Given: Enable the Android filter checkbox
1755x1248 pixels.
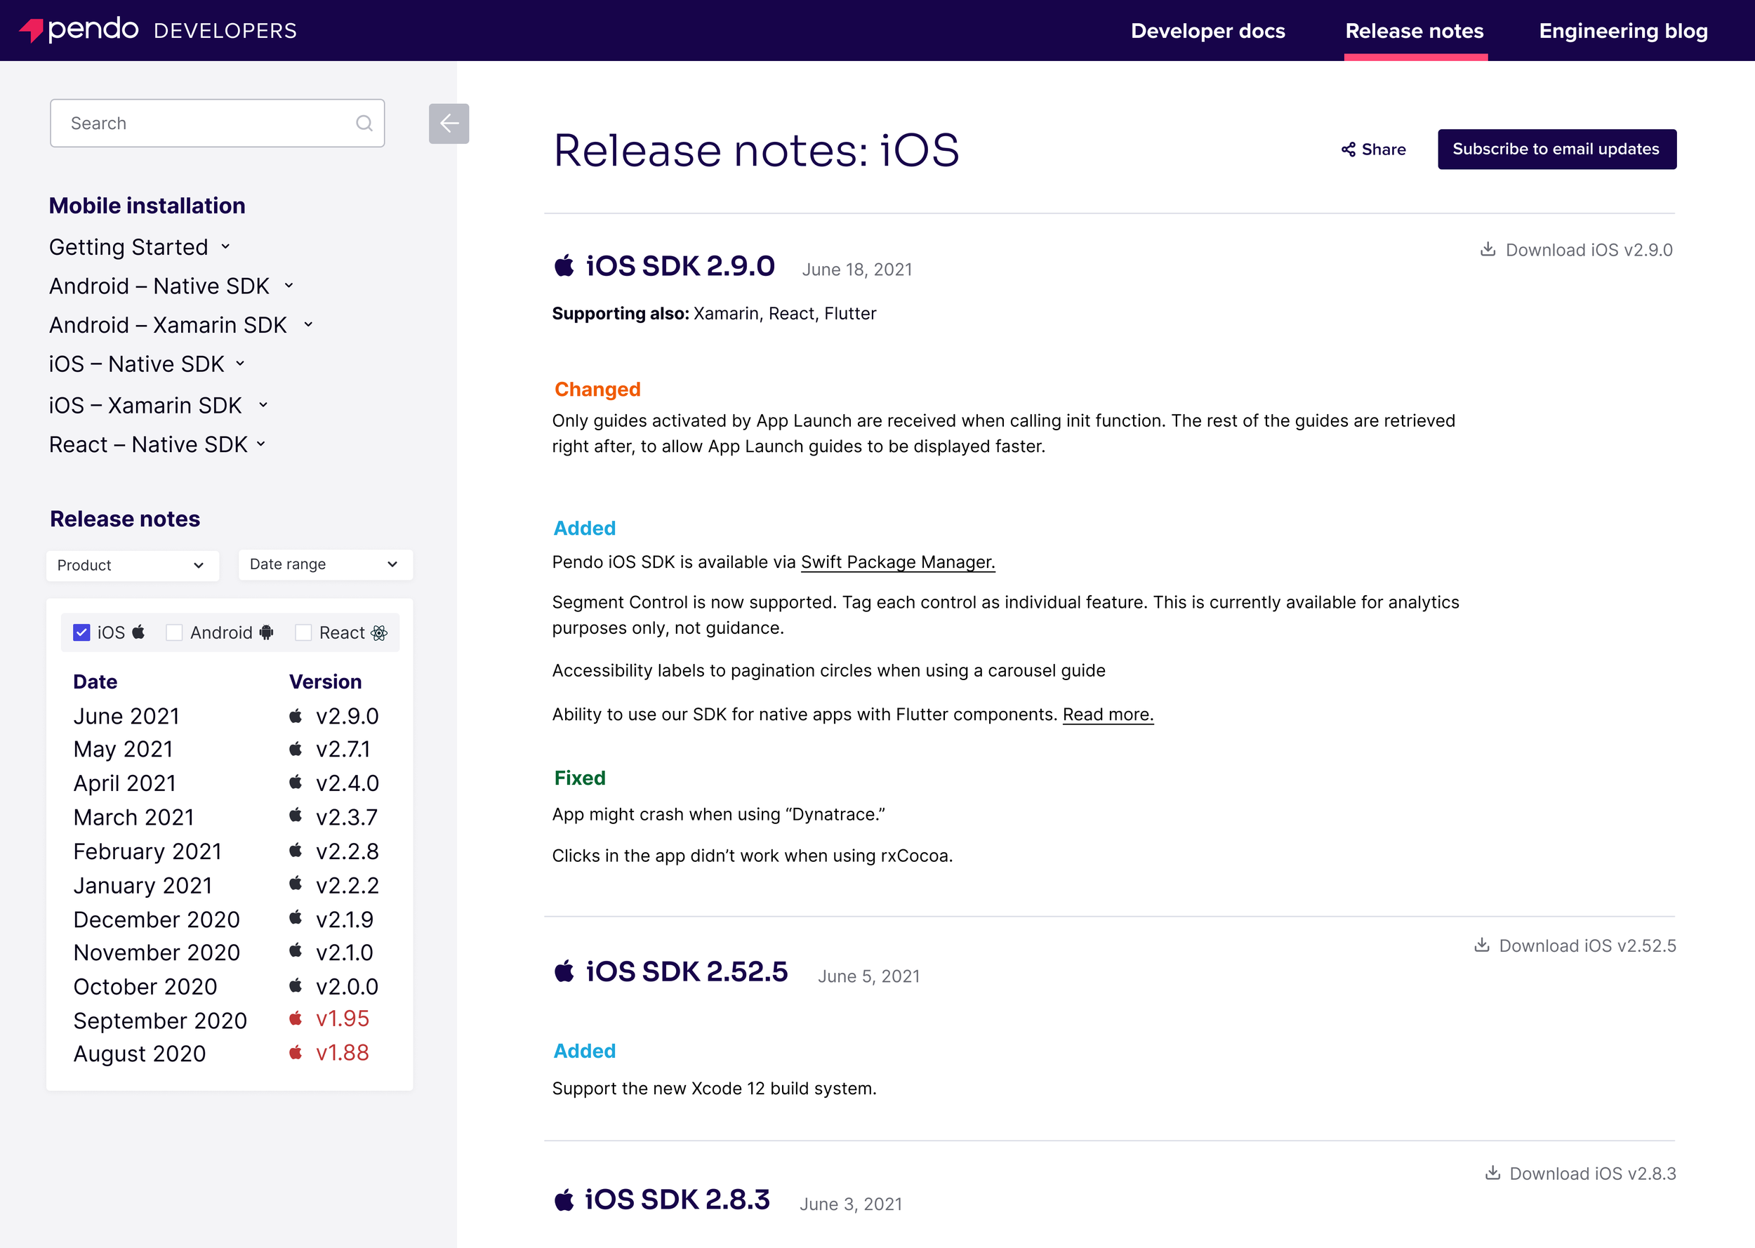Looking at the screenshot, I should point(174,632).
